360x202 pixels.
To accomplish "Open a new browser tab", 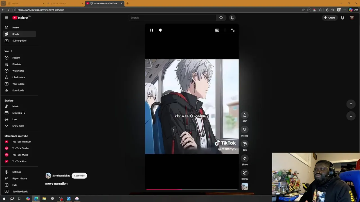I will tap(127, 3).
